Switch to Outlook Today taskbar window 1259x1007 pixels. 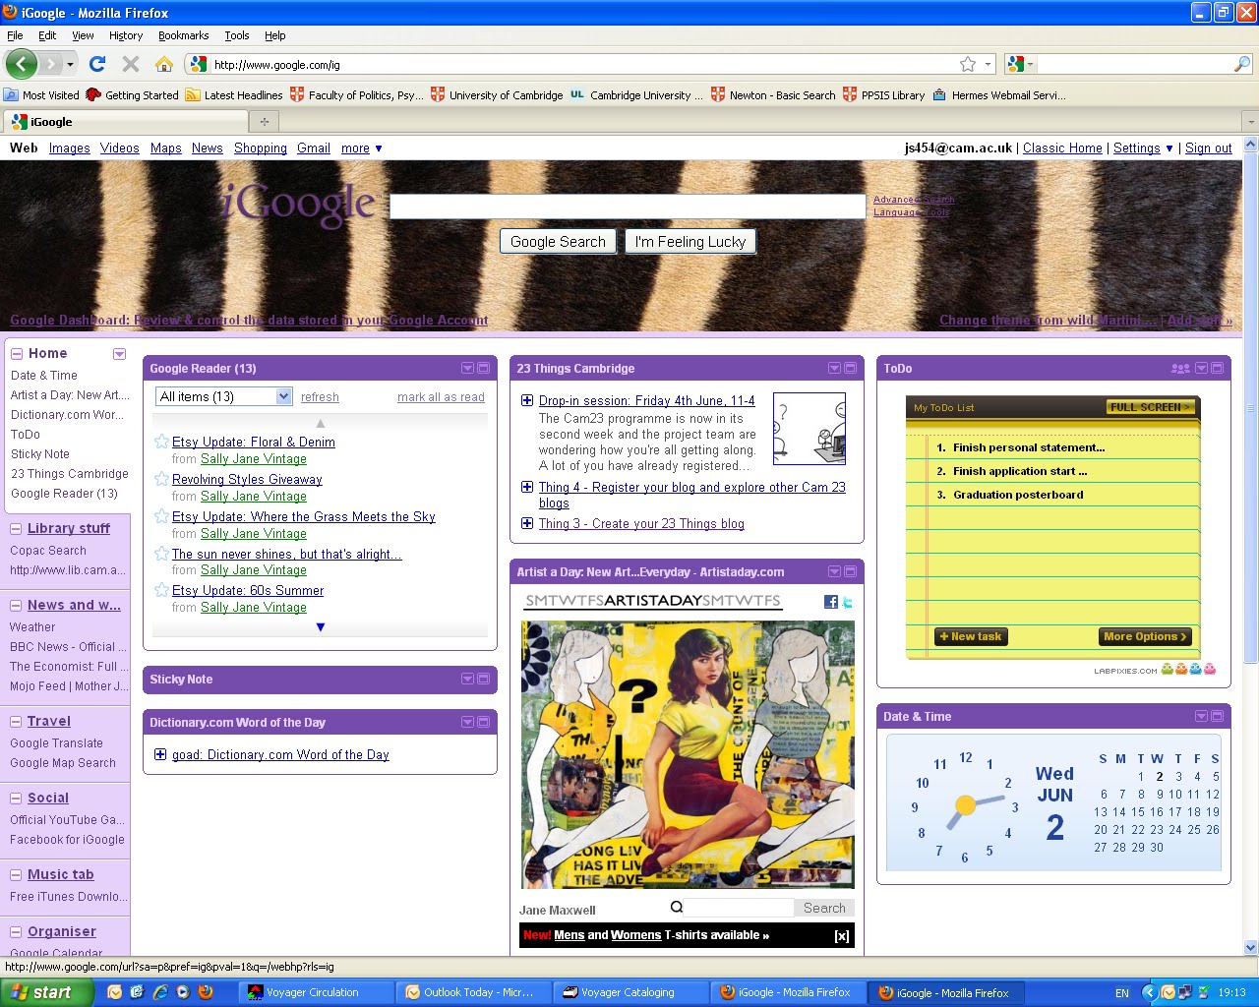pos(474,992)
